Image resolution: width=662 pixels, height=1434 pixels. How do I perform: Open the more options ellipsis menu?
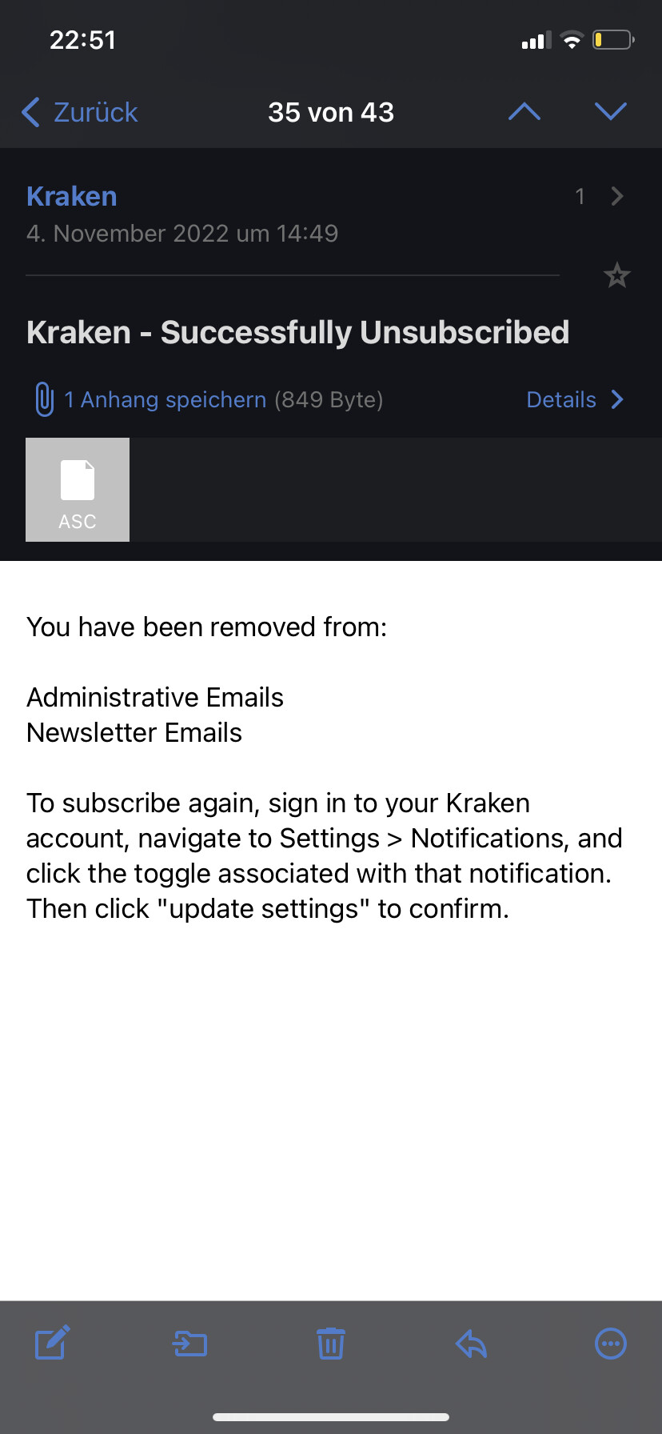click(611, 1344)
